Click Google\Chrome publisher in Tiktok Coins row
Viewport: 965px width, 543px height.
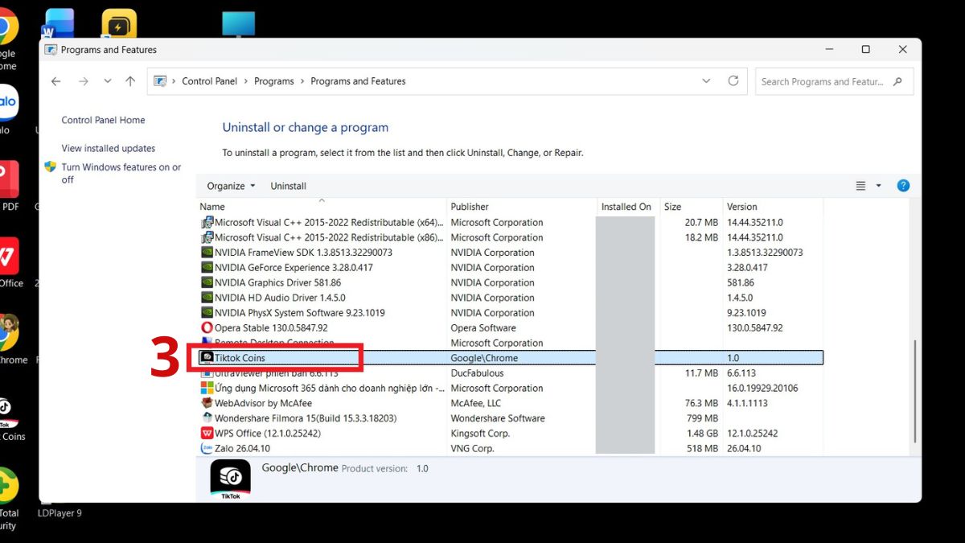coord(484,358)
